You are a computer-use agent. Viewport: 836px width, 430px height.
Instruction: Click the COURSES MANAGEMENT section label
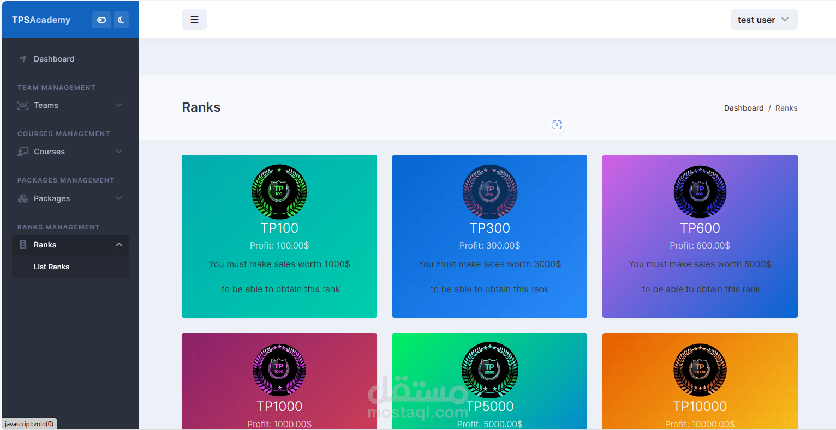(x=63, y=134)
